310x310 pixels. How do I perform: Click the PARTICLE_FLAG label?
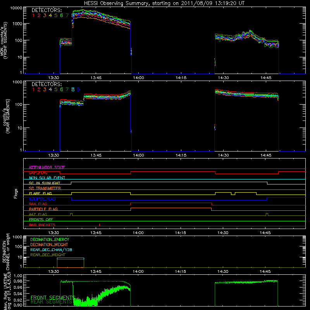(x=43, y=209)
